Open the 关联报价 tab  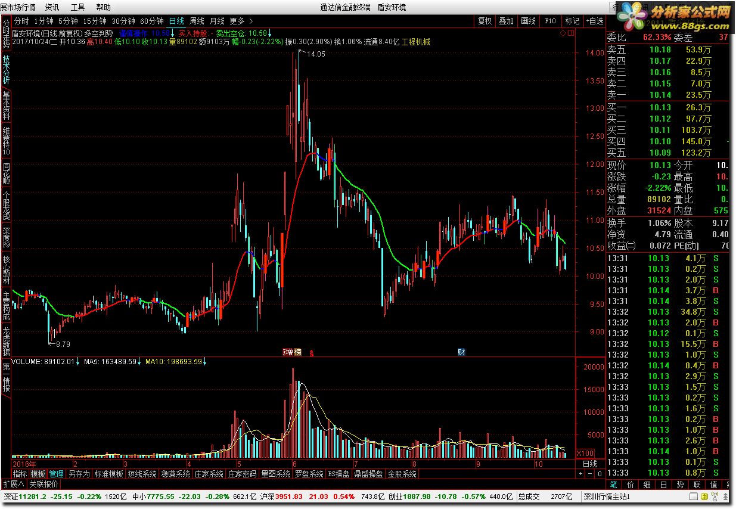[44, 484]
